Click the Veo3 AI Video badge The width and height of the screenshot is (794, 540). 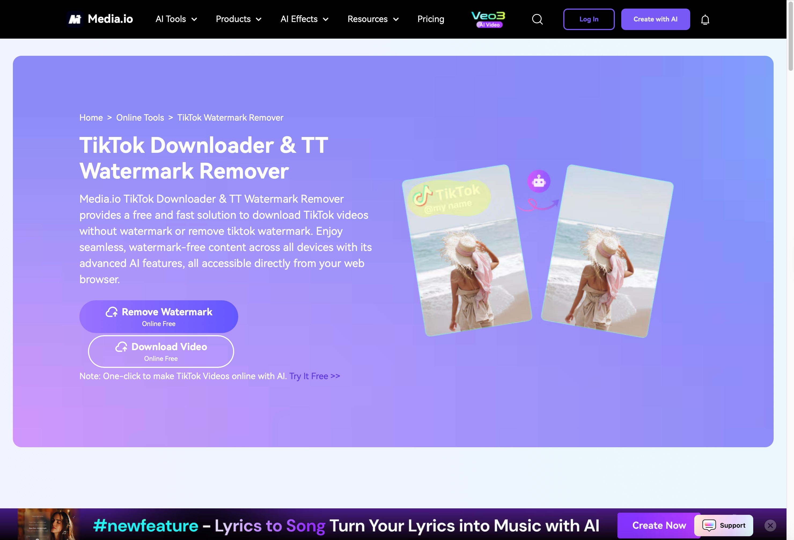pyautogui.click(x=488, y=20)
